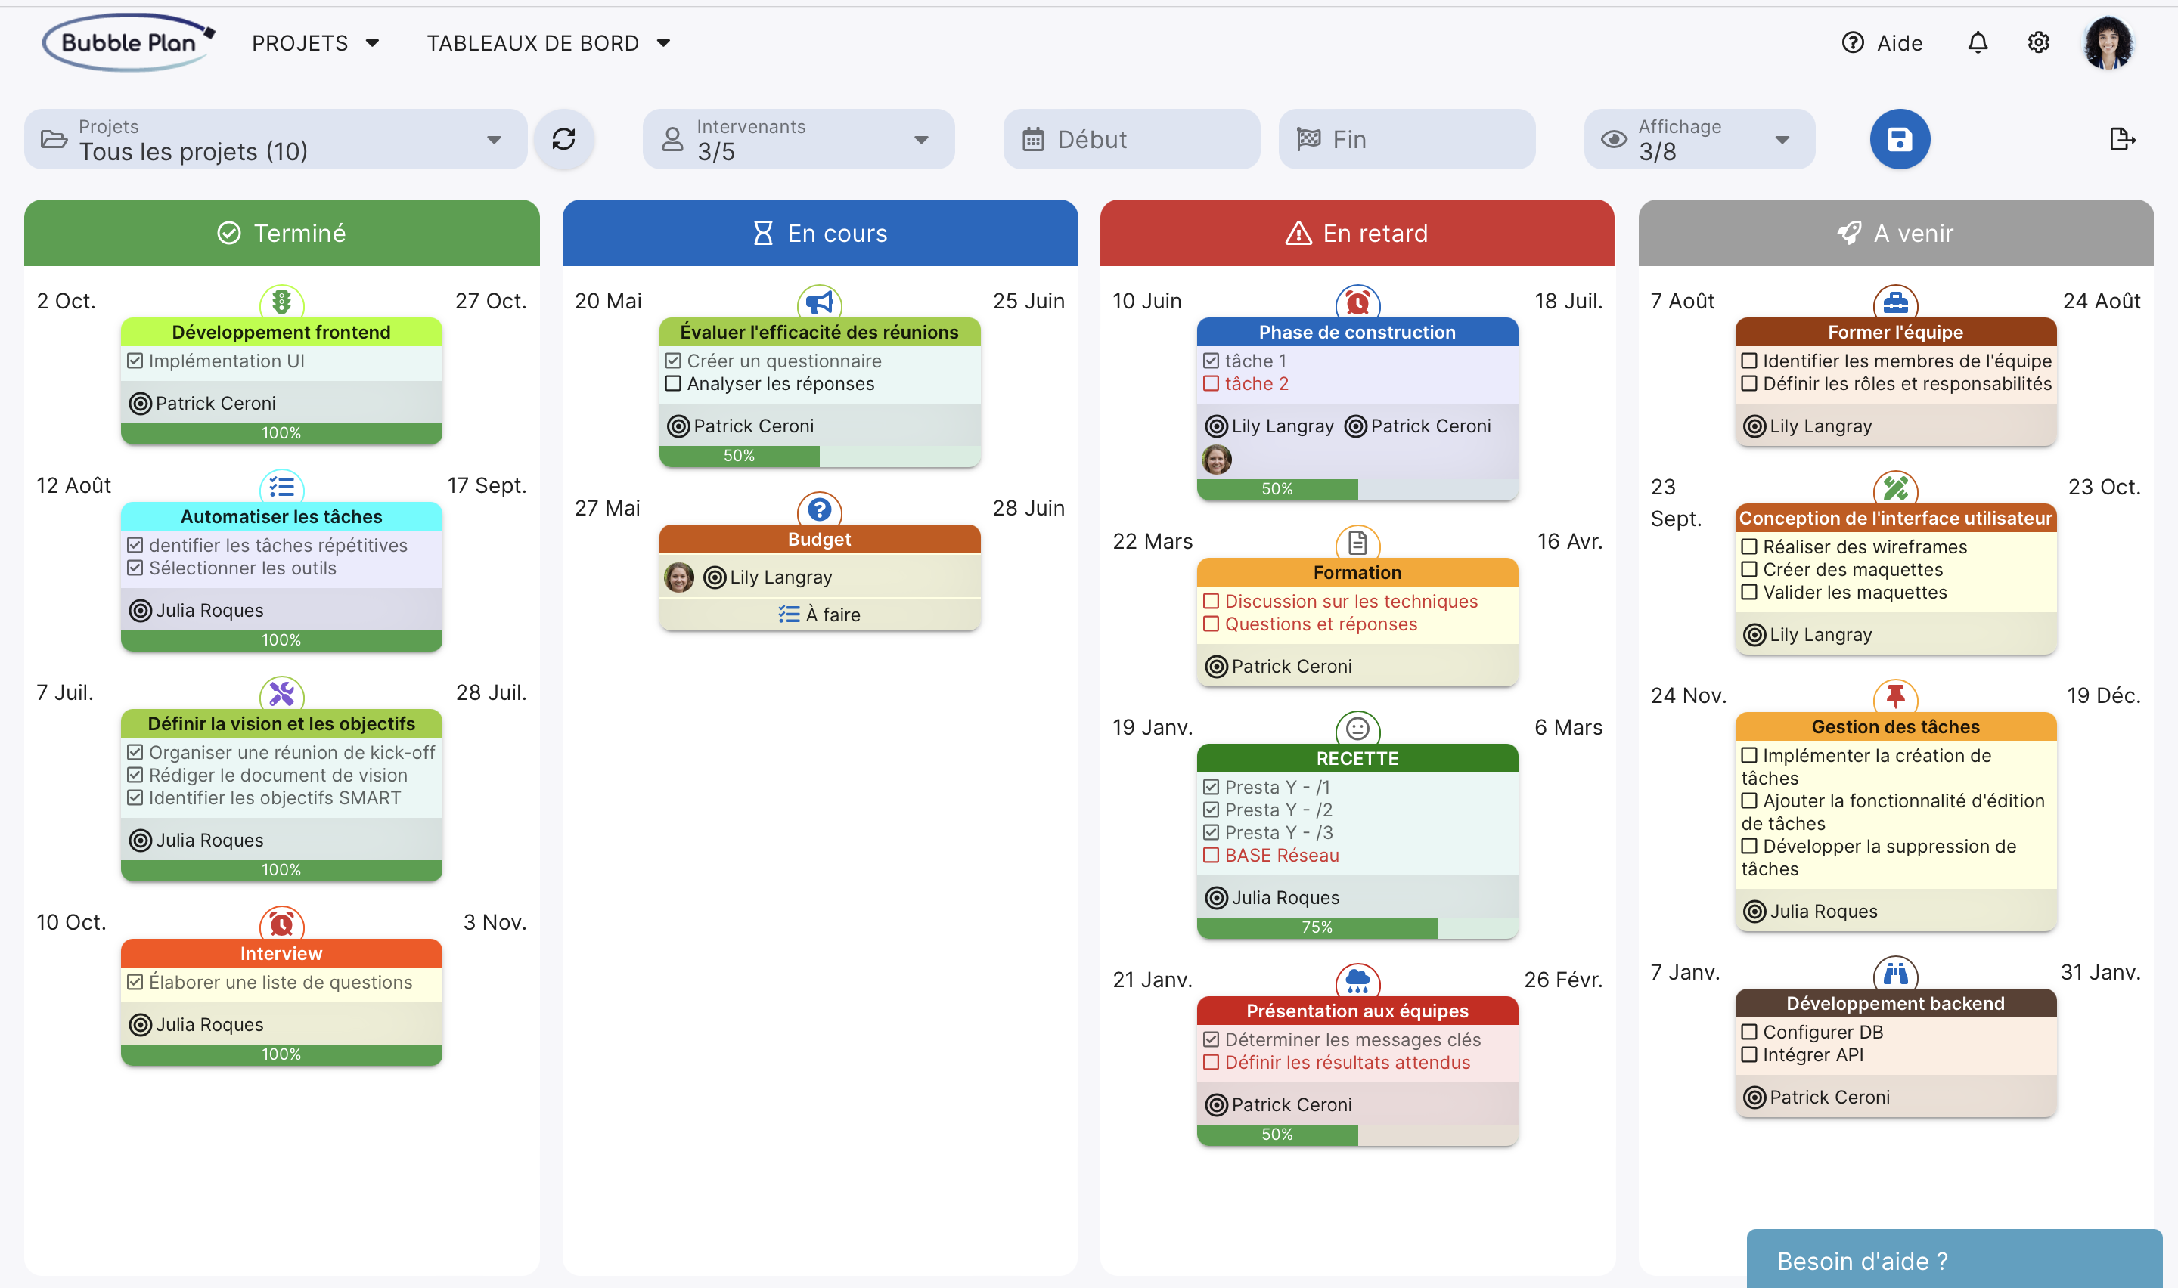
Task: Click the megaphone icon above Évaluer l'efficacité
Action: [818, 303]
